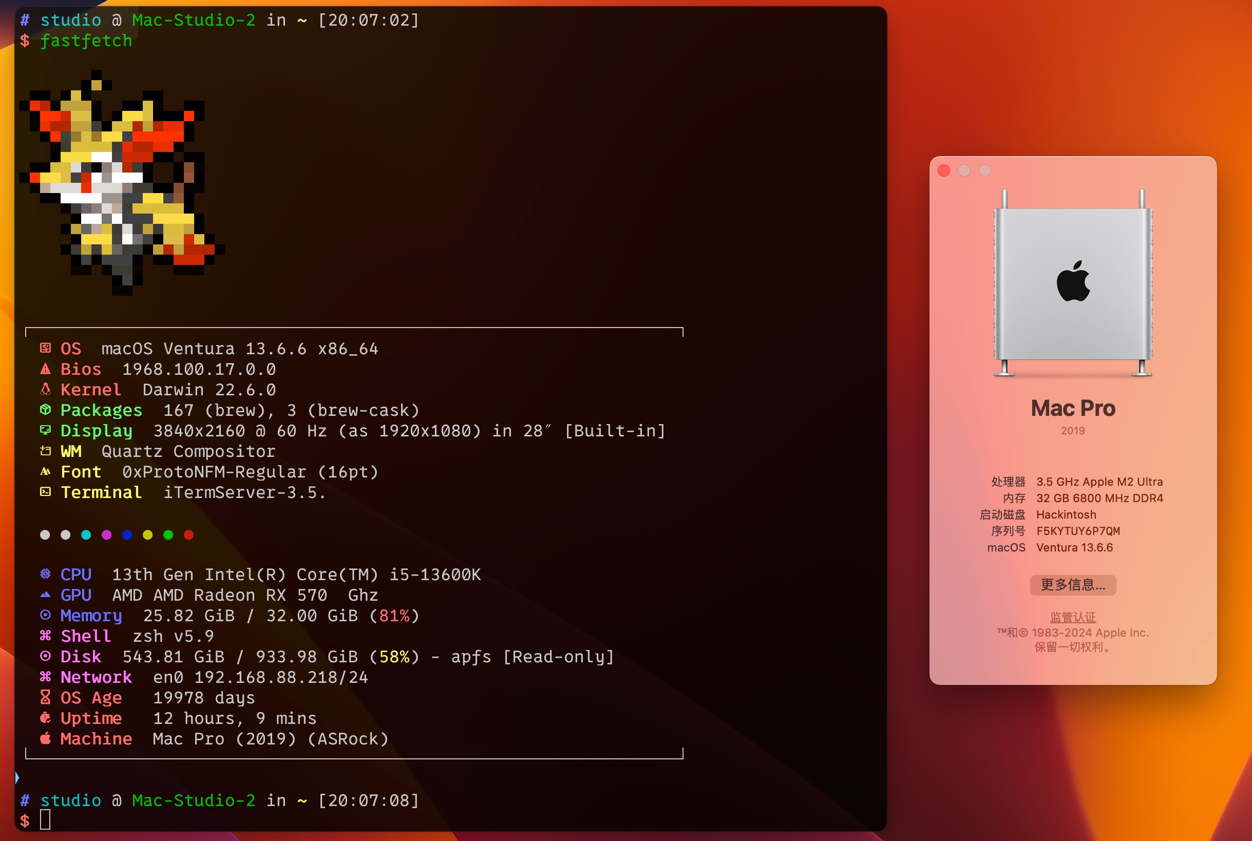
Task: Open the 更多信息... button
Action: 1073,585
